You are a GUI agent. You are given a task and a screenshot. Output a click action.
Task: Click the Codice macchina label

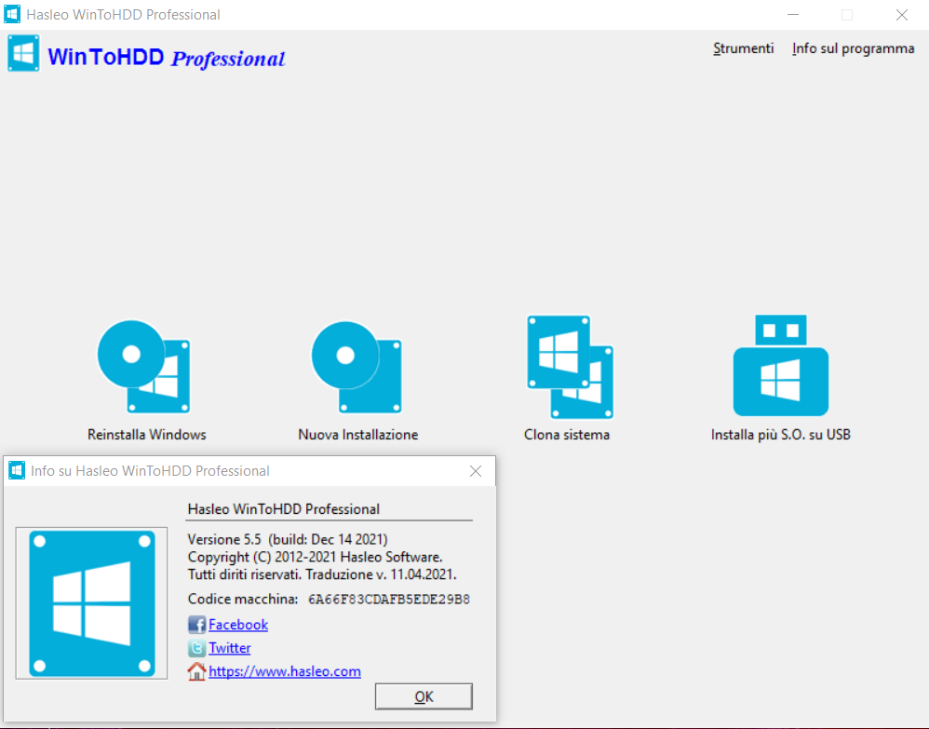point(242,600)
